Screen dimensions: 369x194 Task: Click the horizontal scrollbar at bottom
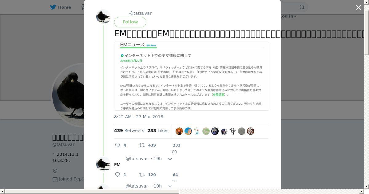point(92,192)
